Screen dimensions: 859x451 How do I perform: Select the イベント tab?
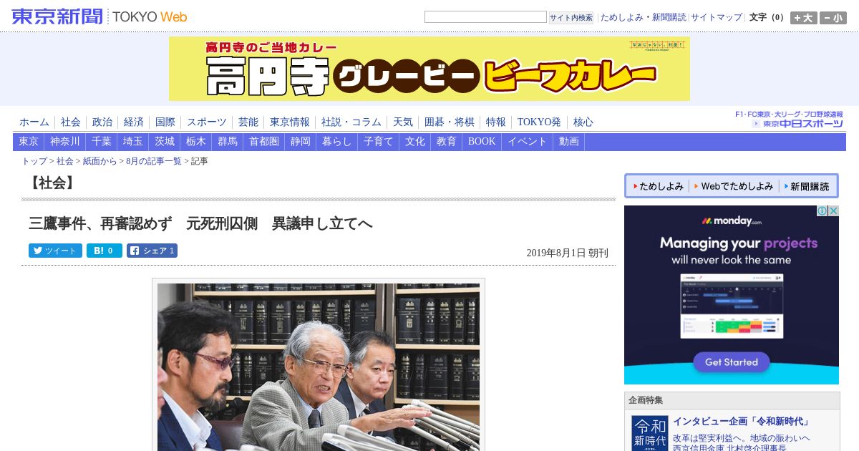click(528, 142)
